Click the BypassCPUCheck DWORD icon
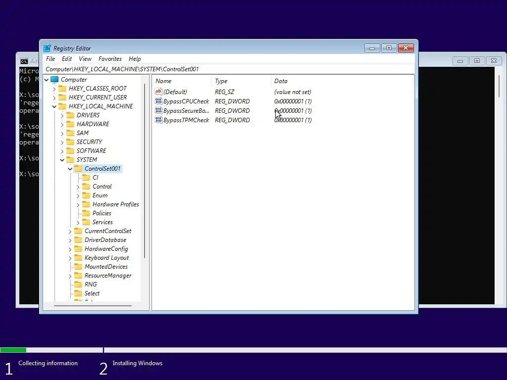Screen dimensions: 507x380 (158, 101)
